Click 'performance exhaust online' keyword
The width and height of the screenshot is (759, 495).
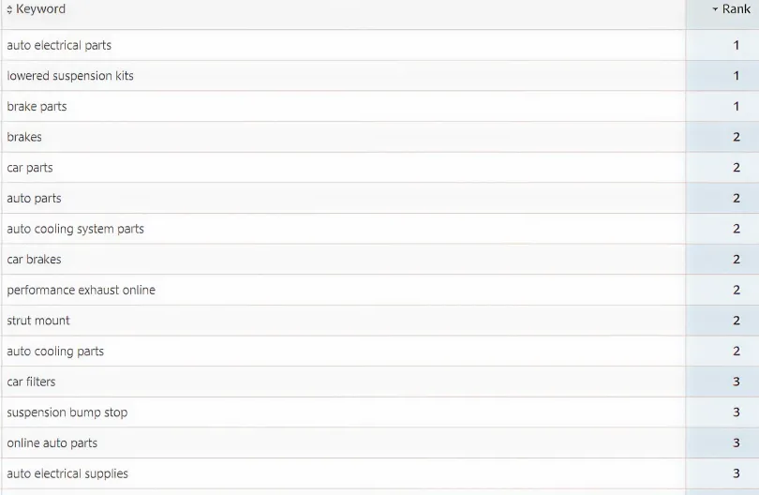point(81,290)
